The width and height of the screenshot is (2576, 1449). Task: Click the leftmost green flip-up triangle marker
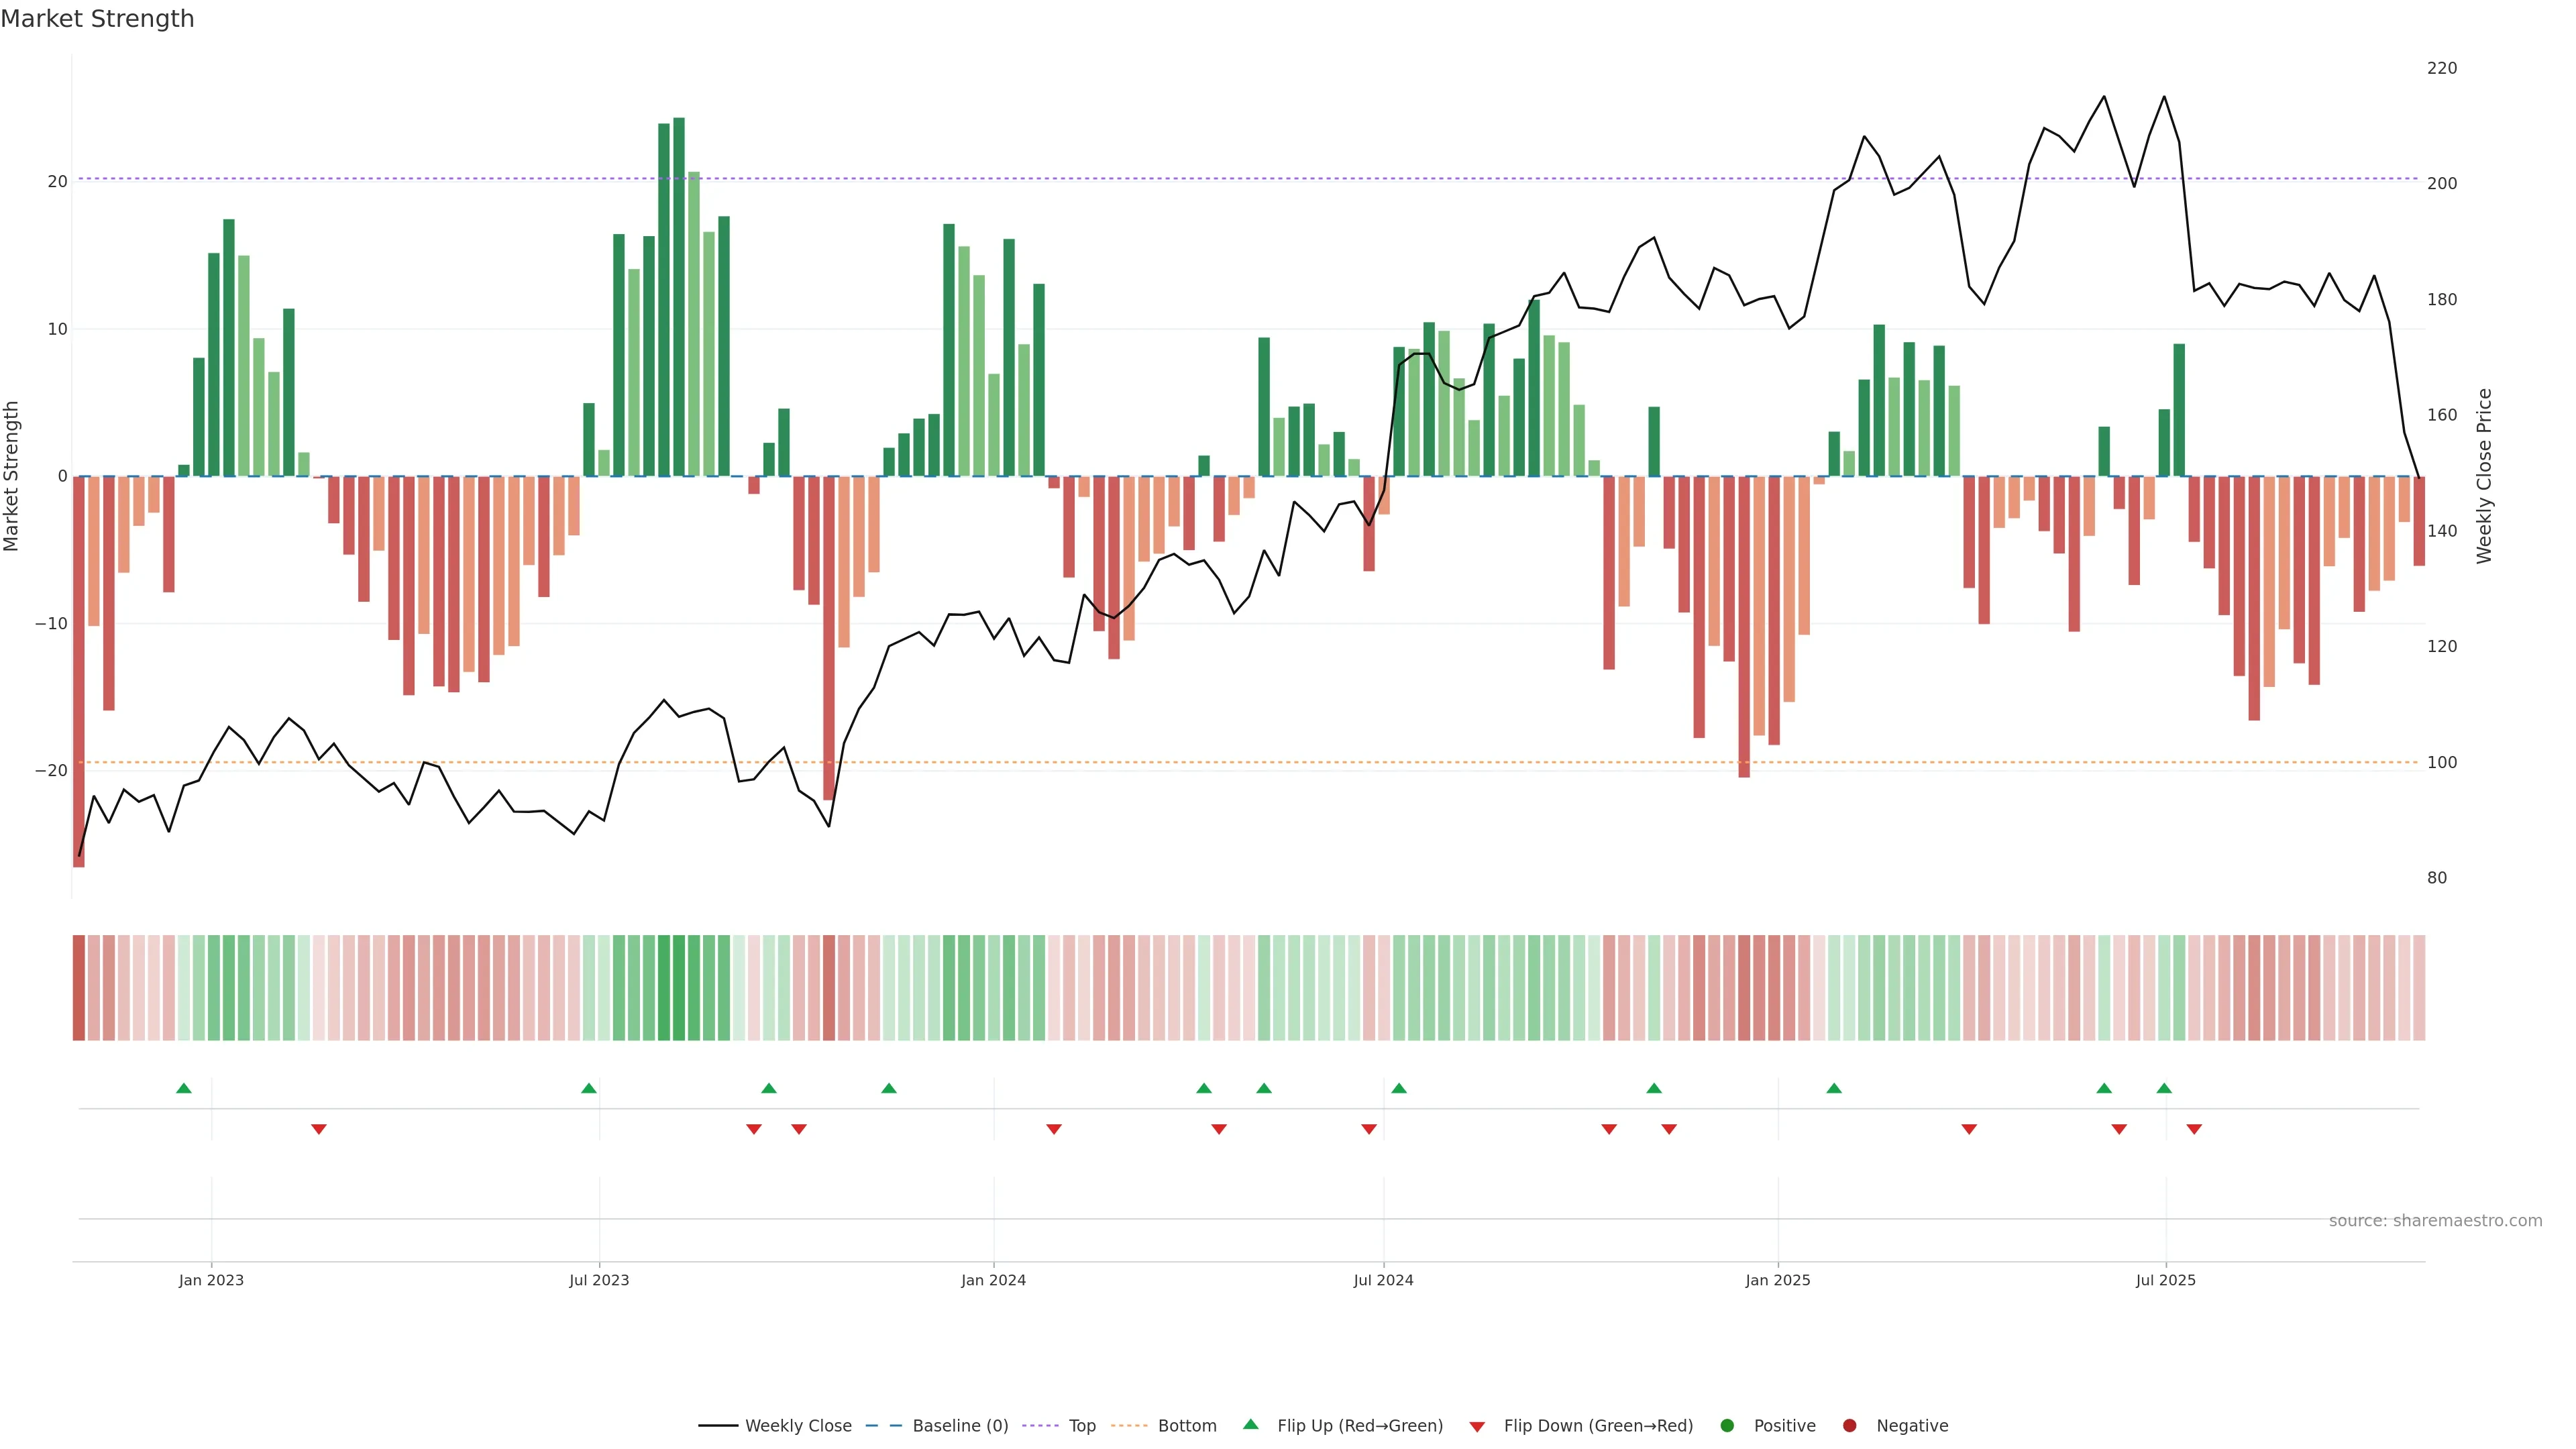184,1088
